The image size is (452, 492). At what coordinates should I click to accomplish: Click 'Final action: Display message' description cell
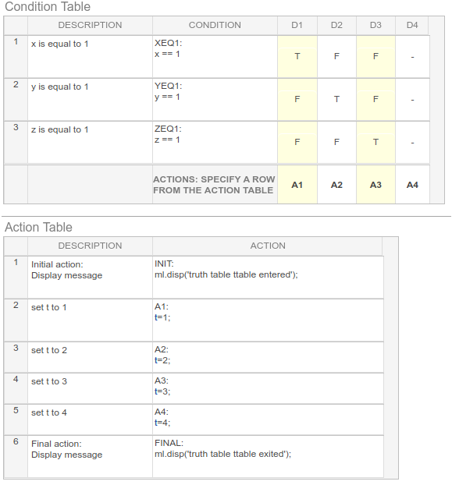pos(90,457)
